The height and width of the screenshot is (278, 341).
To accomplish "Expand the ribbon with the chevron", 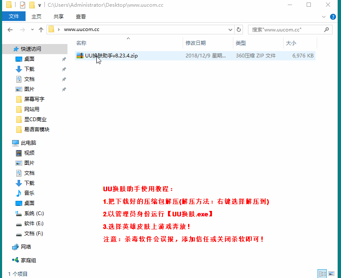I will pyautogui.click(x=323, y=17).
